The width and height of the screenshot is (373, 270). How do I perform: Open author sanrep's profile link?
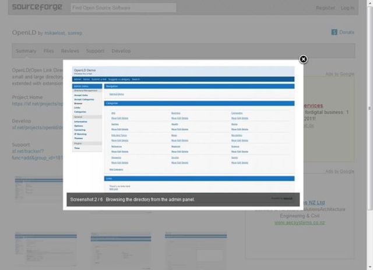(75, 33)
